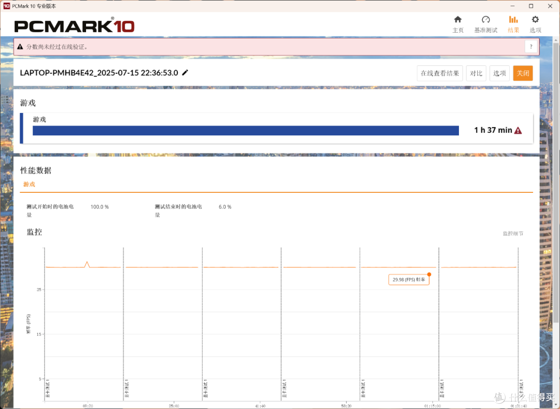Image resolution: width=560 pixels, height=409 pixels.
Task: Click the 6.0 % ending battery value
Action: coord(225,207)
